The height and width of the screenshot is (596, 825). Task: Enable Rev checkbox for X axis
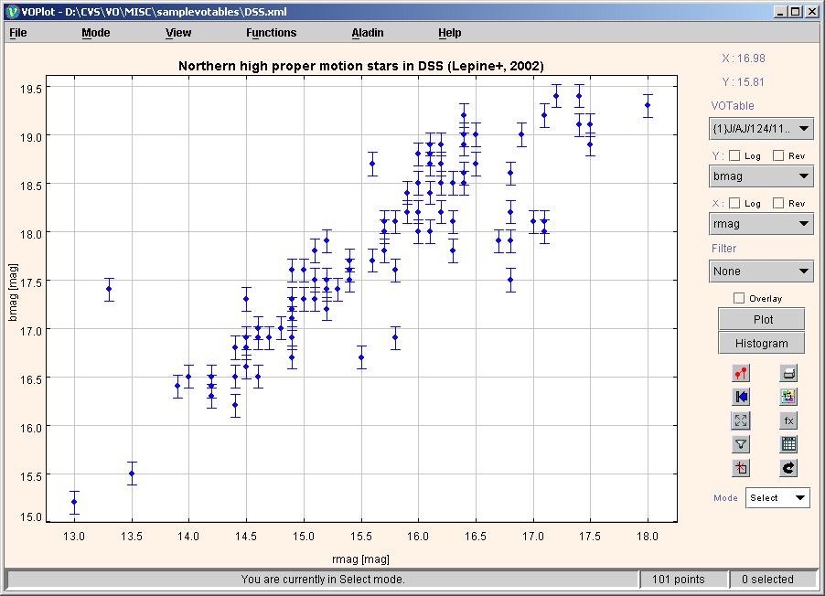[x=779, y=204]
